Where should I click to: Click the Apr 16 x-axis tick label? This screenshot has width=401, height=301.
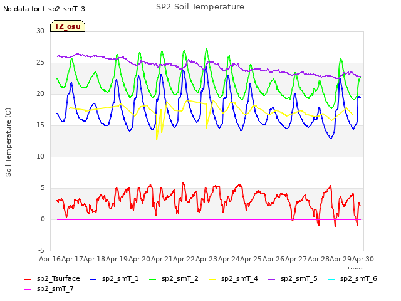point(49,259)
